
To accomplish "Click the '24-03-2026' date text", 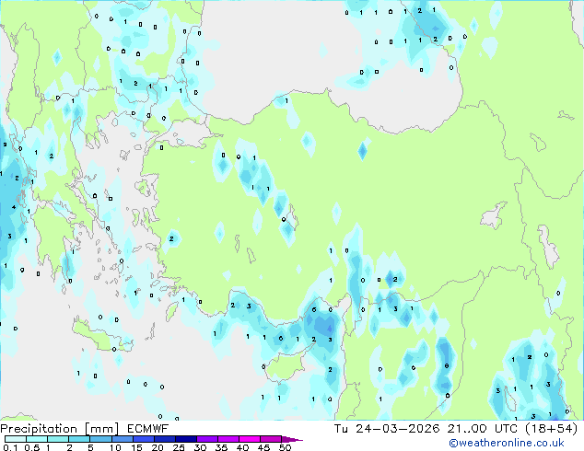I will click(x=397, y=429).
